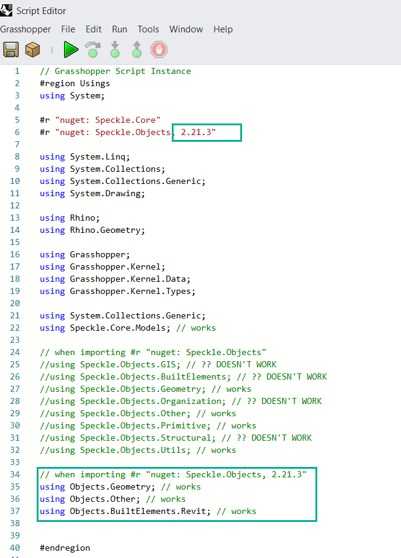Click the Step Over debug icon
The height and width of the screenshot is (558, 401).
coord(93,50)
